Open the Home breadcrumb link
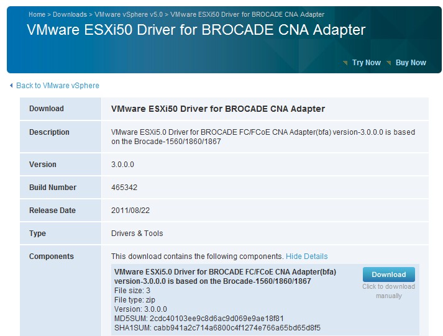This screenshot has width=443, height=336. [x=37, y=14]
